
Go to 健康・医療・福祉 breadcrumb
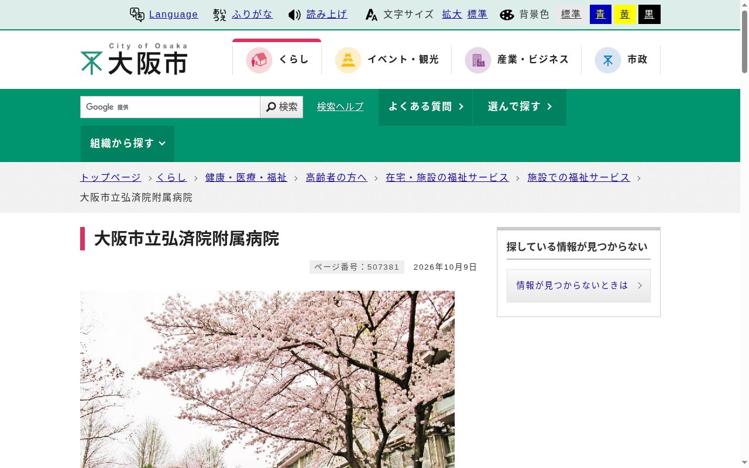click(x=246, y=178)
